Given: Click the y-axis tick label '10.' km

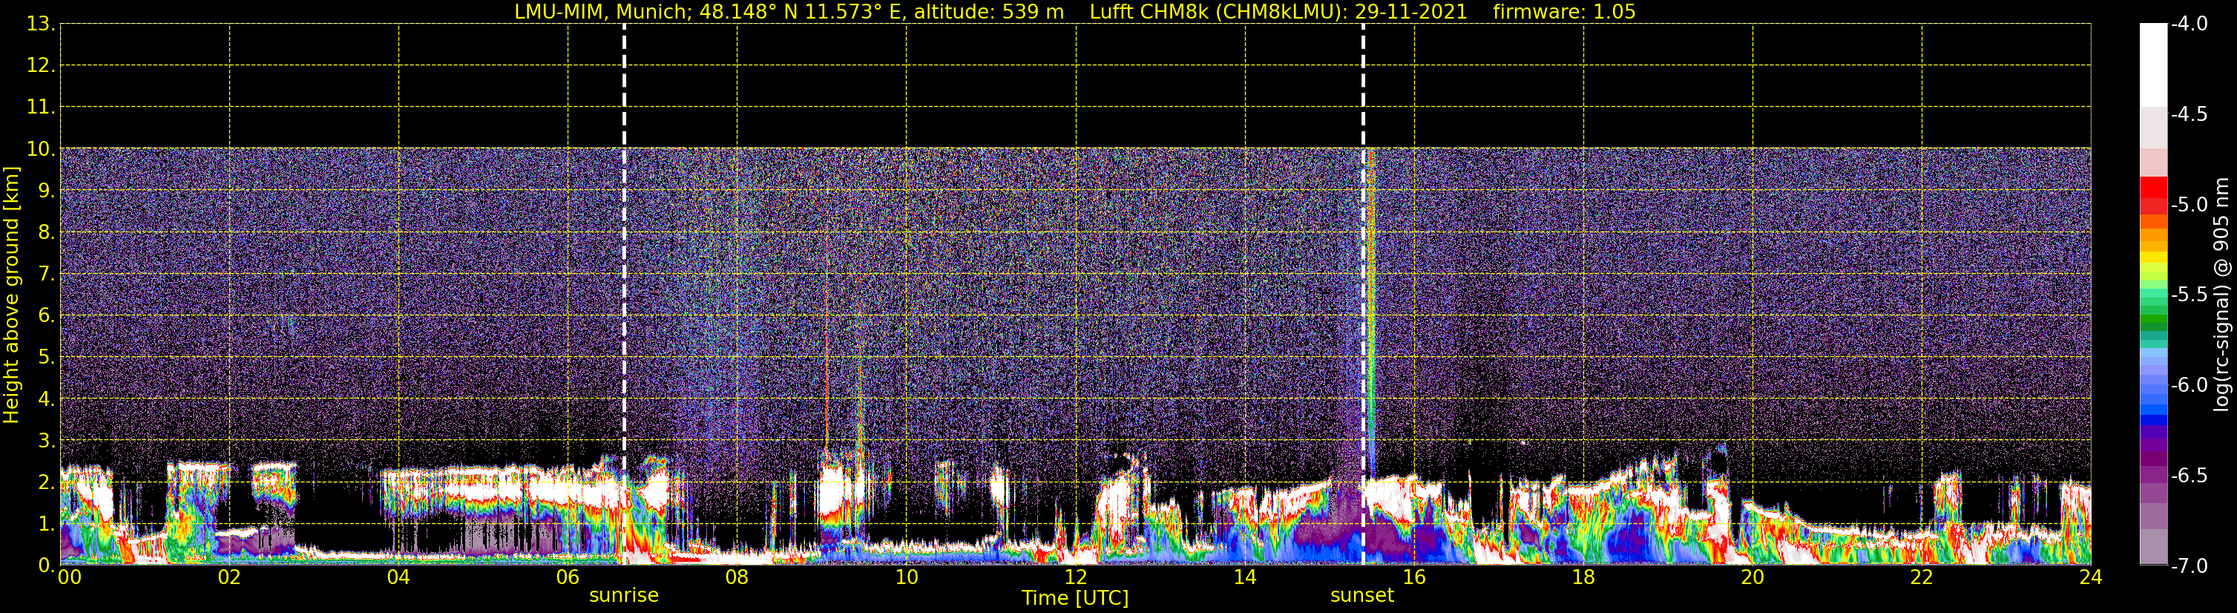Looking at the screenshot, I should click(x=40, y=149).
